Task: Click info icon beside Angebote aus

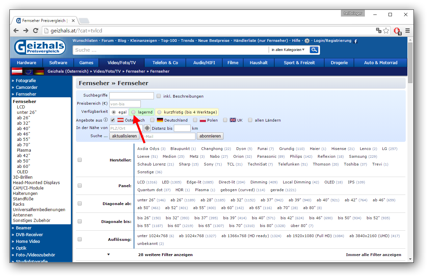Action: (x=106, y=120)
